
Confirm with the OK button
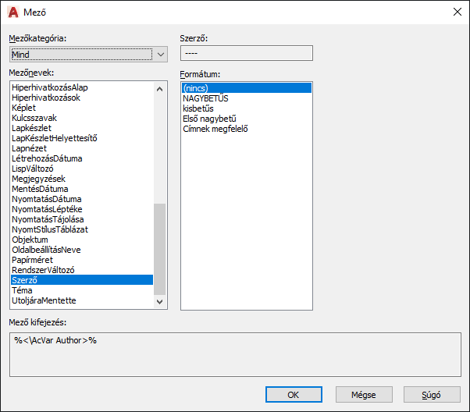click(294, 395)
